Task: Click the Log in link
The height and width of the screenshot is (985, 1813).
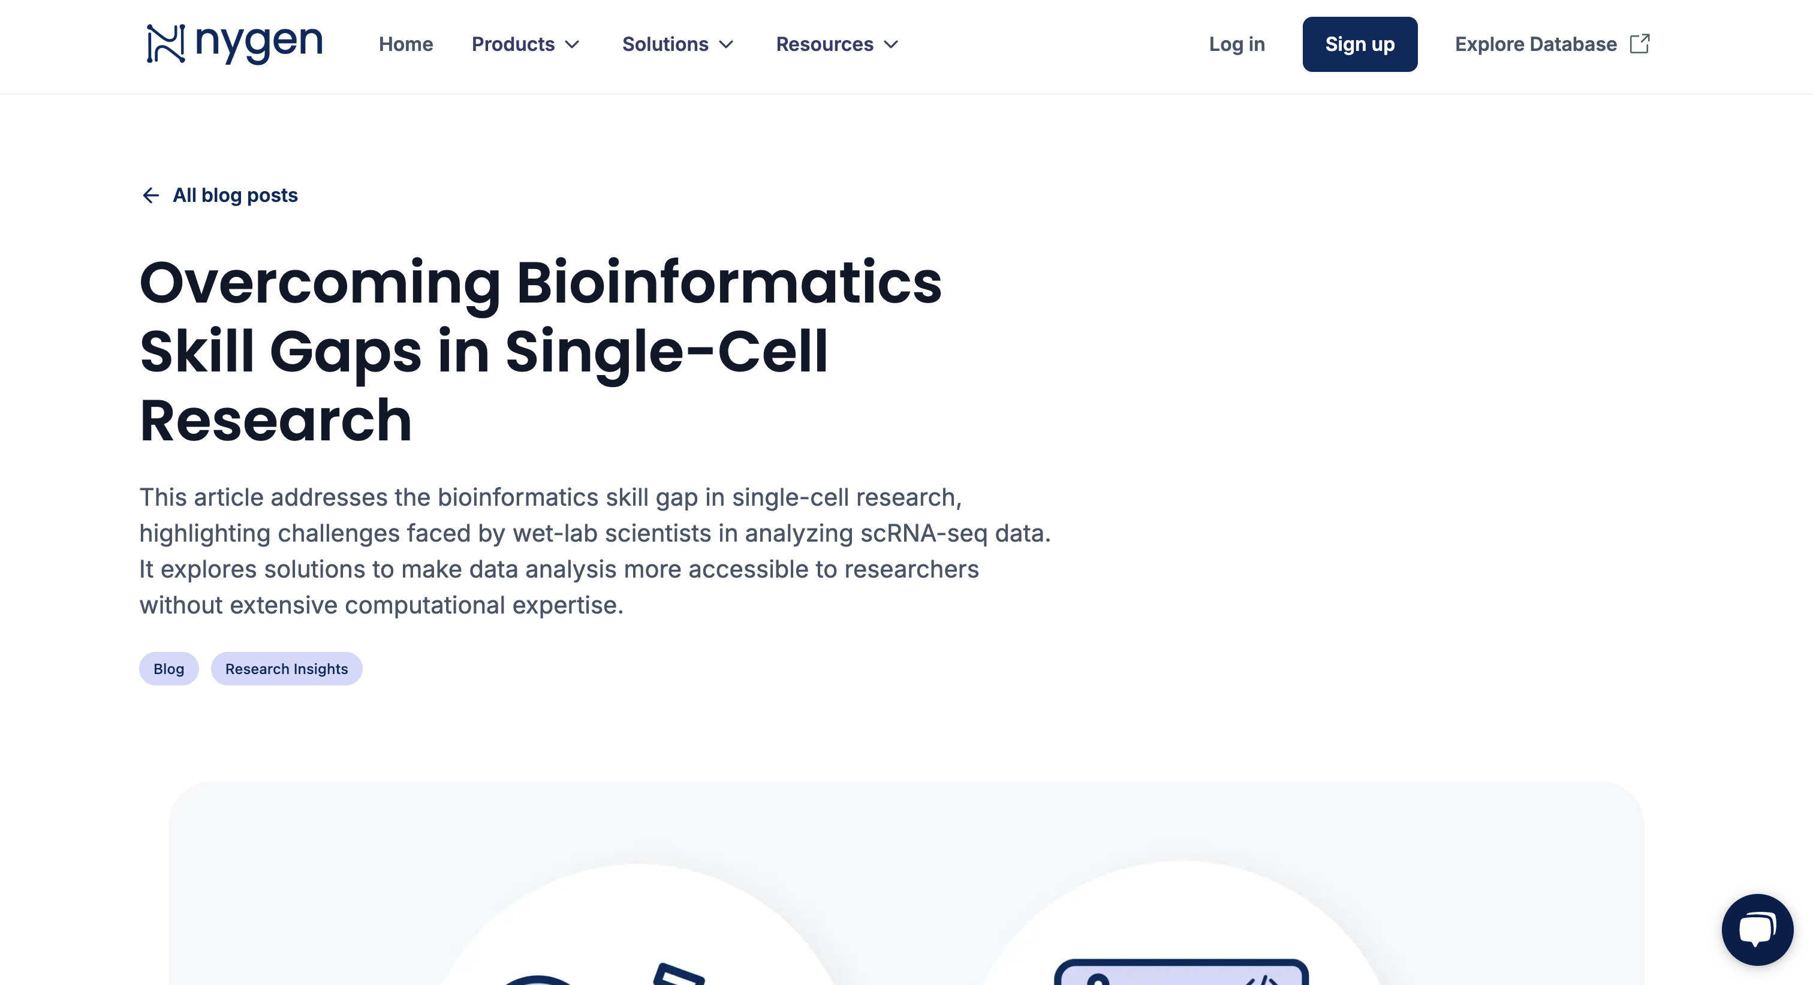Action: tap(1237, 44)
